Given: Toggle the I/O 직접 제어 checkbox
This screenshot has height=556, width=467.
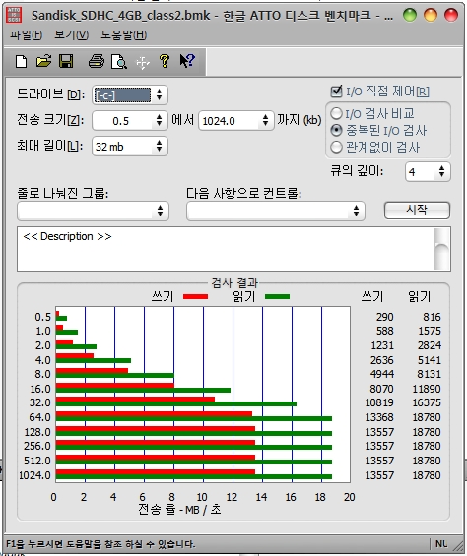Looking at the screenshot, I should click(336, 92).
